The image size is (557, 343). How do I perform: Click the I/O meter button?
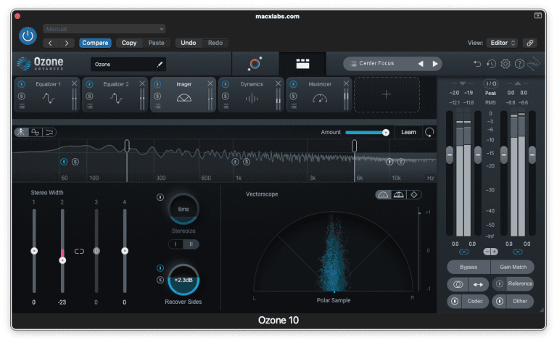click(x=491, y=83)
